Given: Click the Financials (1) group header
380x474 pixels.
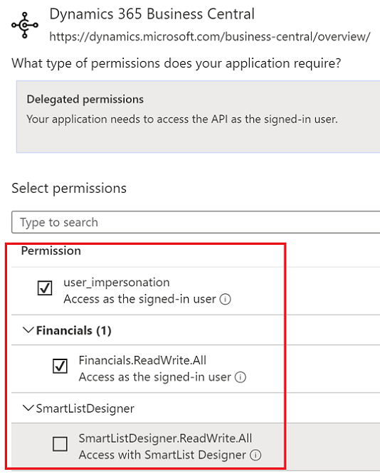Looking at the screenshot, I should pyautogui.click(x=74, y=330).
